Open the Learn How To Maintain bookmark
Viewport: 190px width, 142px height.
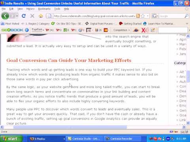(158, 24)
